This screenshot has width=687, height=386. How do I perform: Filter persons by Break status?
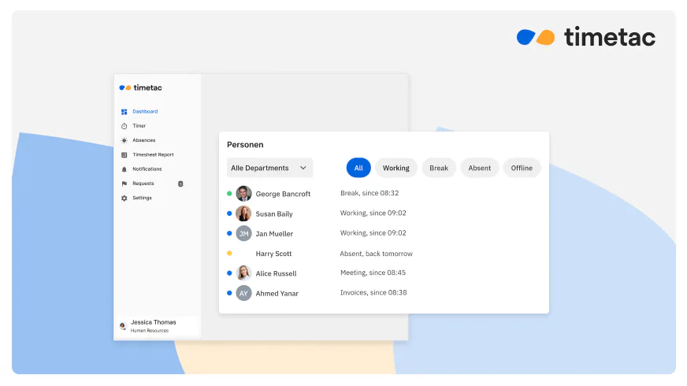pos(439,168)
